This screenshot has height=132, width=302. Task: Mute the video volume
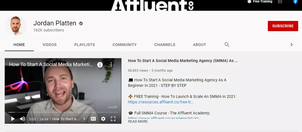(x=23, y=119)
